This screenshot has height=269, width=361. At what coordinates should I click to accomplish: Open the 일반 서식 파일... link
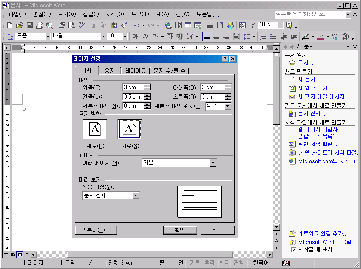pyautogui.click(x=318, y=144)
